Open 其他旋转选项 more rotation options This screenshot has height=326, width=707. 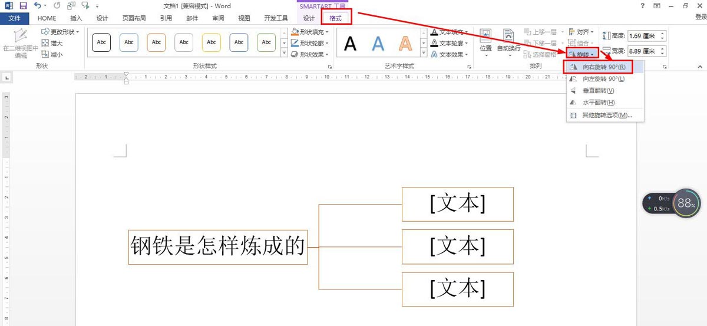click(x=605, y=115)
